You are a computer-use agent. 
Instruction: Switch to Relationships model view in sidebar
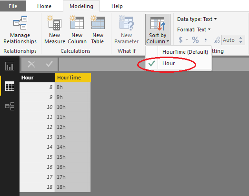tap(10, 106)
